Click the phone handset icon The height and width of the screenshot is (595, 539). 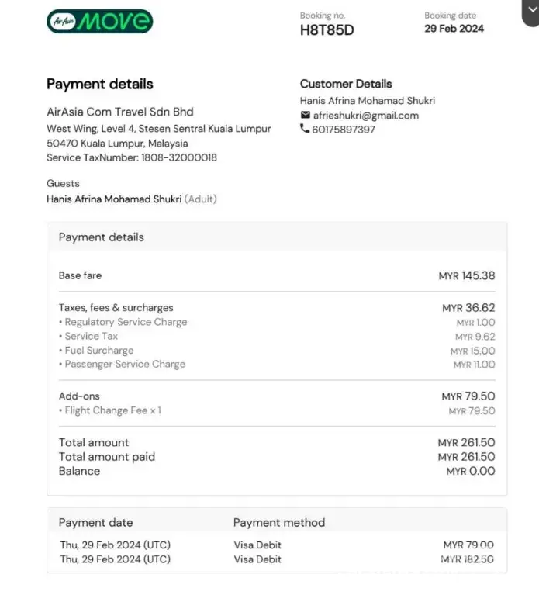tap(305, 130)
